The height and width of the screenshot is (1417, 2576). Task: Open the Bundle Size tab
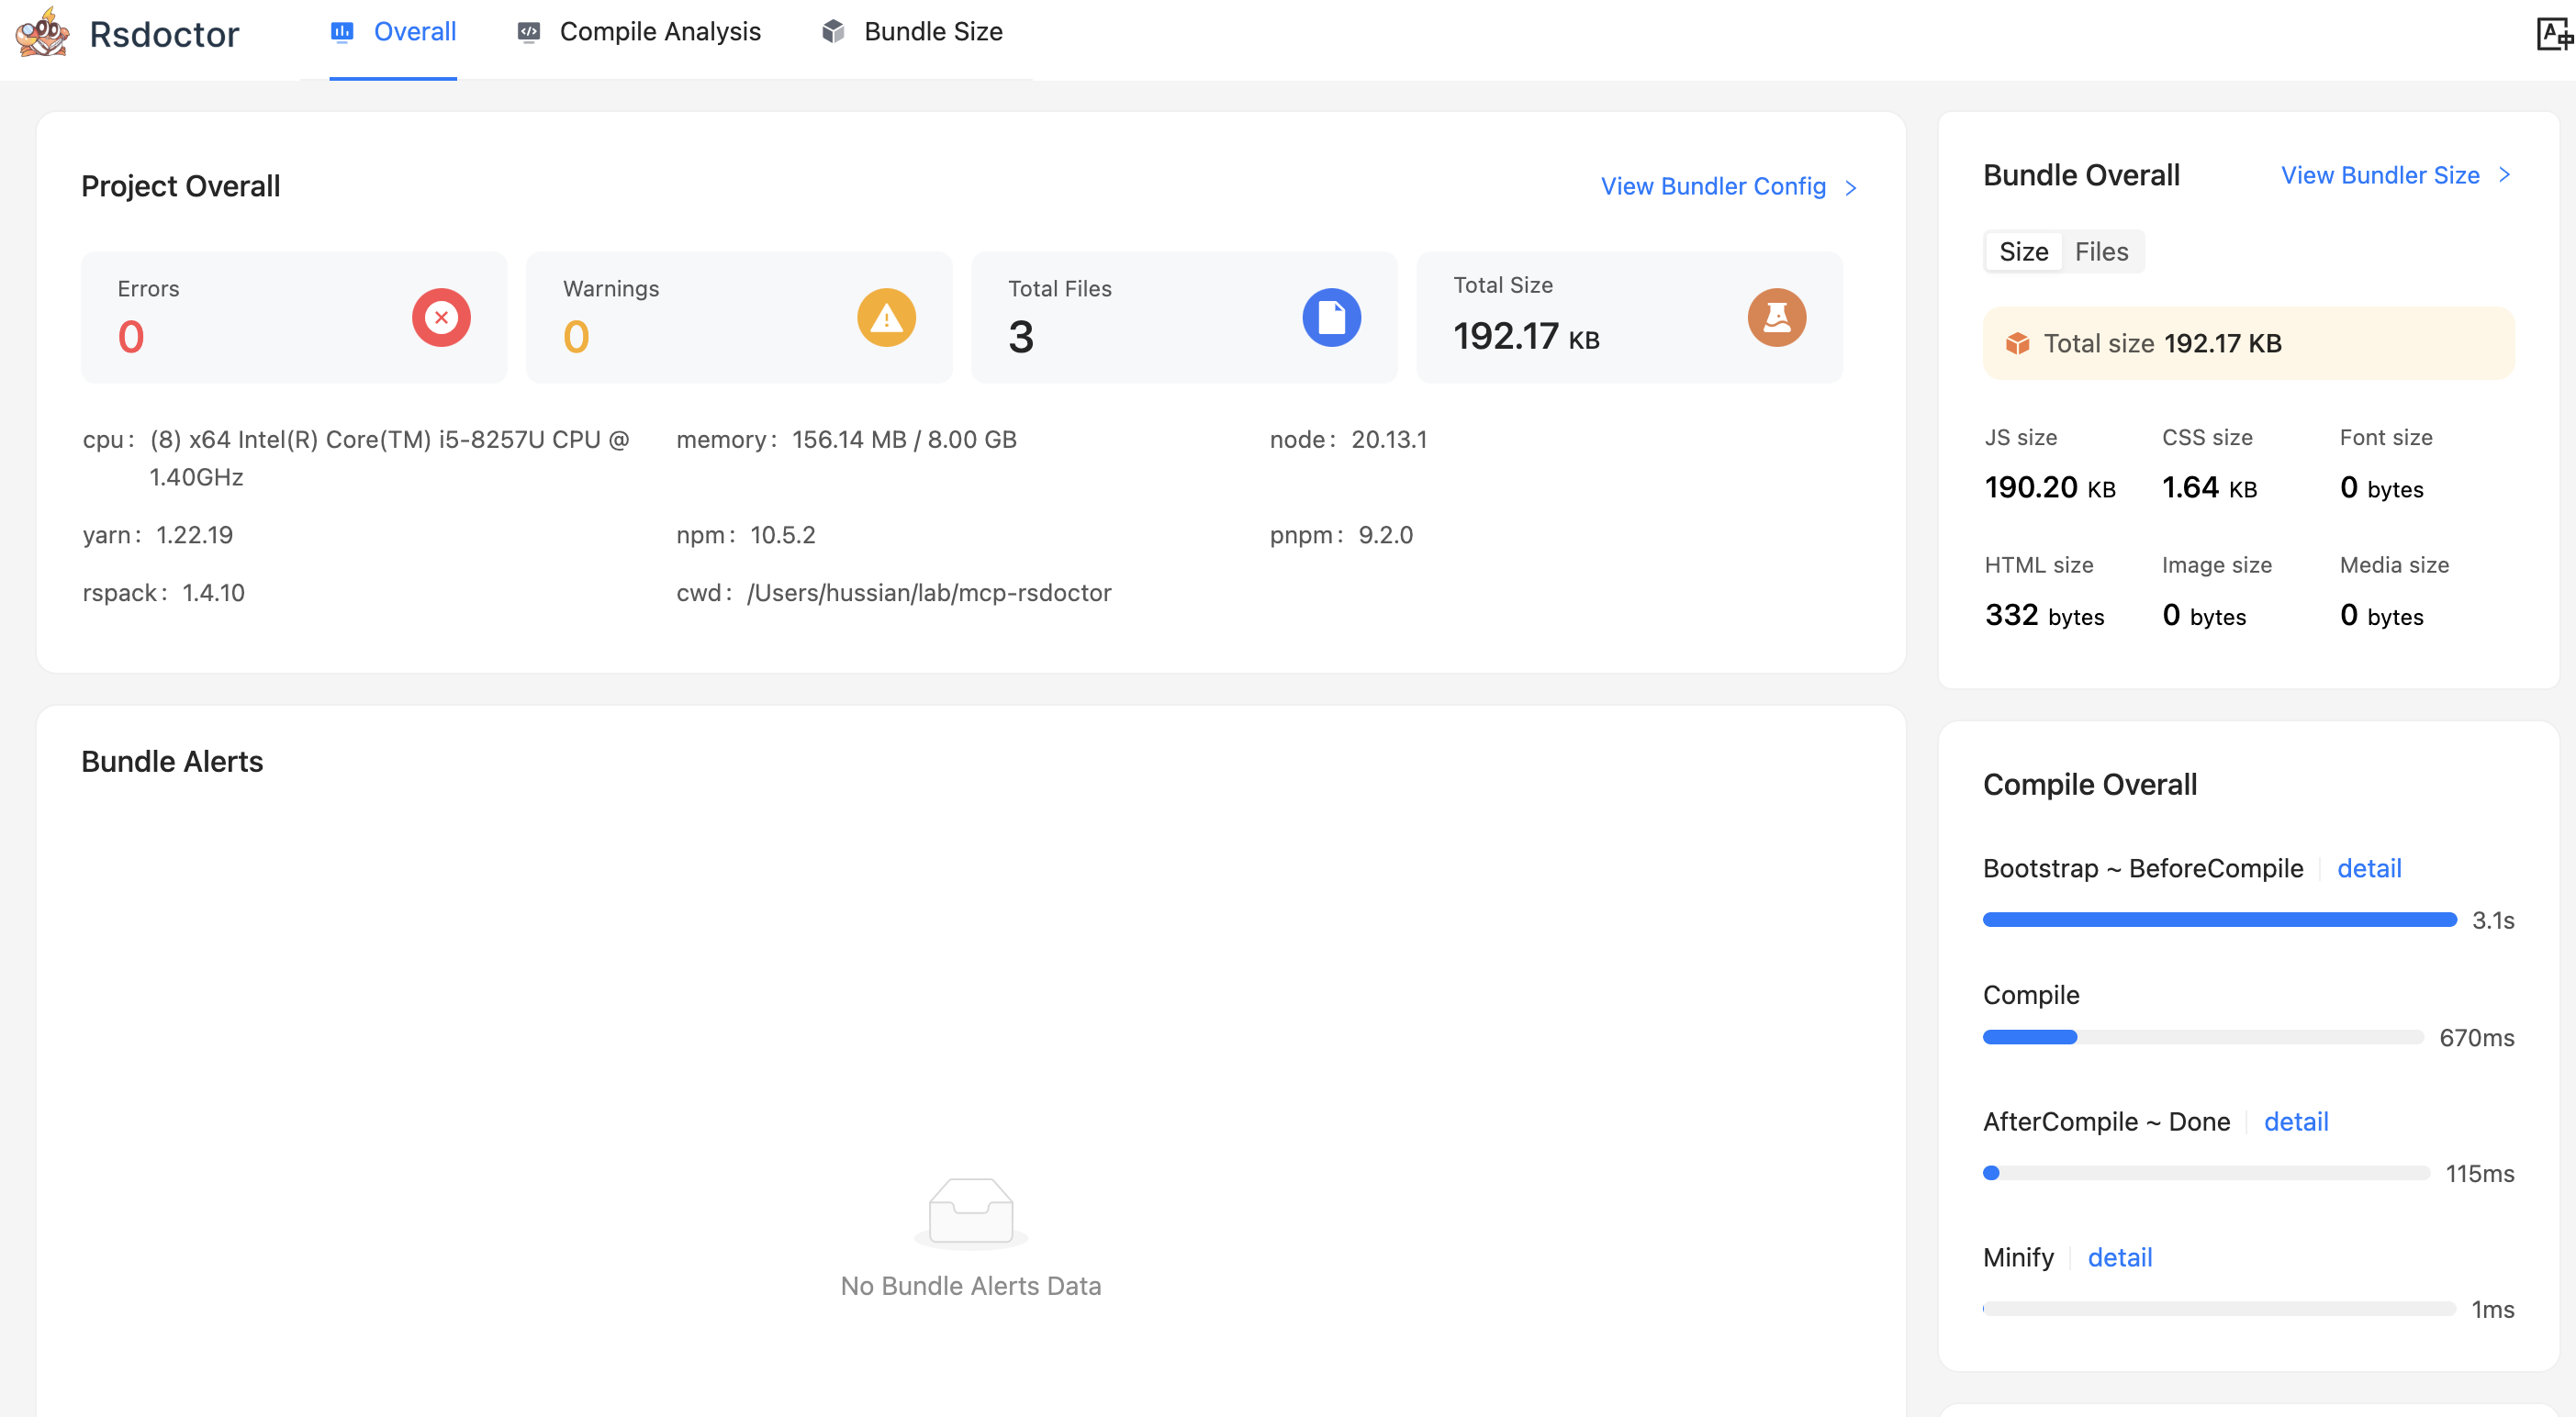(912, 32)
